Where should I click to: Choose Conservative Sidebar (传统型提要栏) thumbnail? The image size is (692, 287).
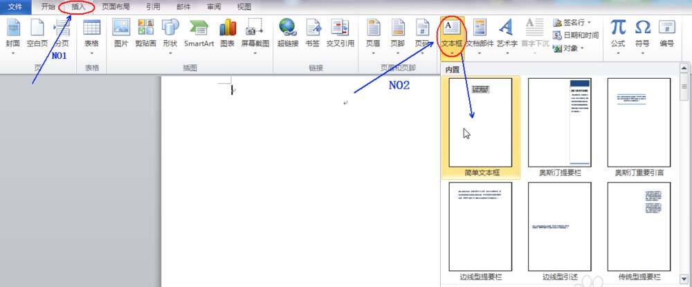[639, 227]
